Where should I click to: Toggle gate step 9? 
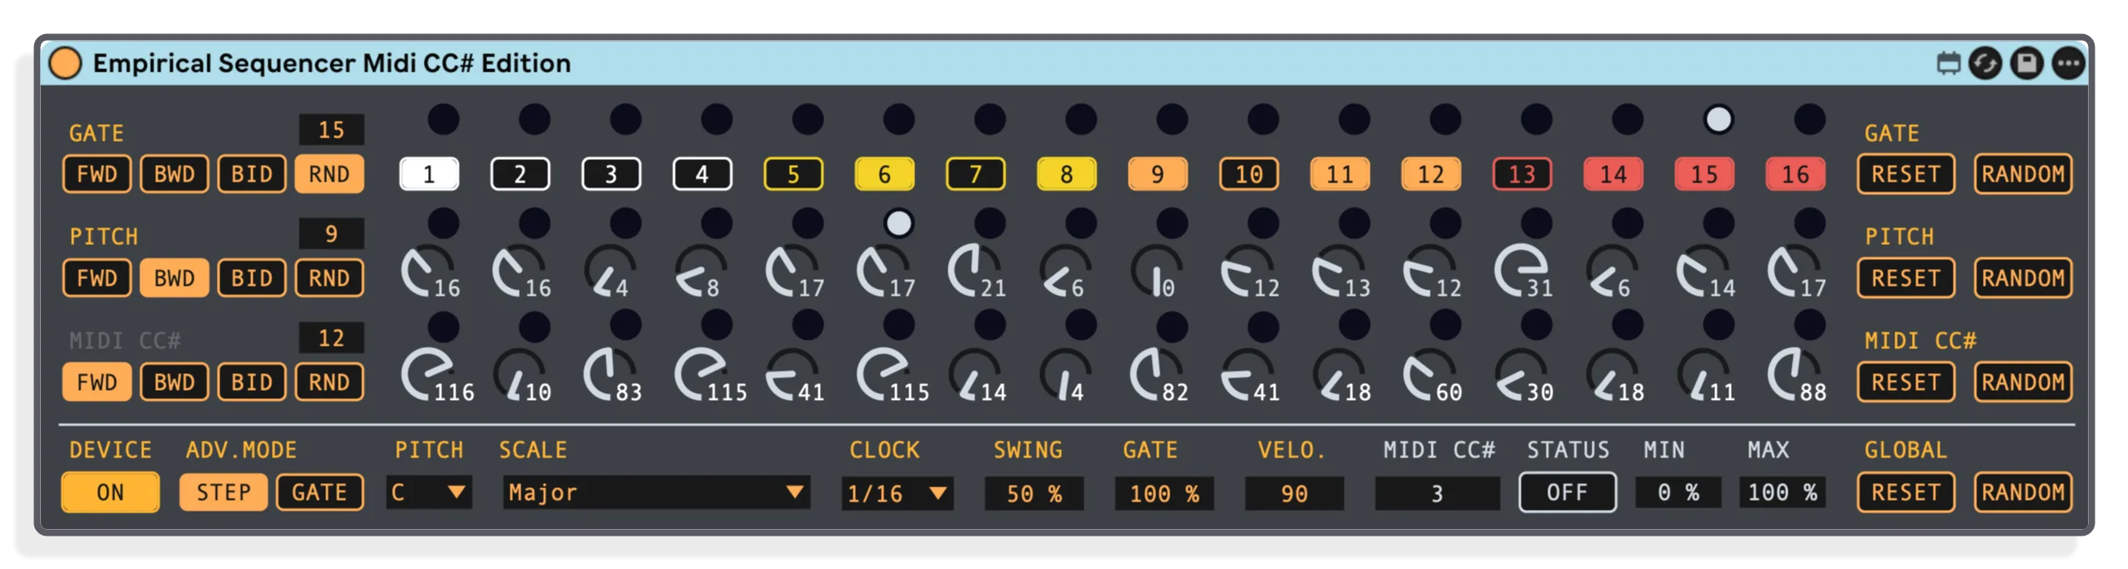point(1157,174)
